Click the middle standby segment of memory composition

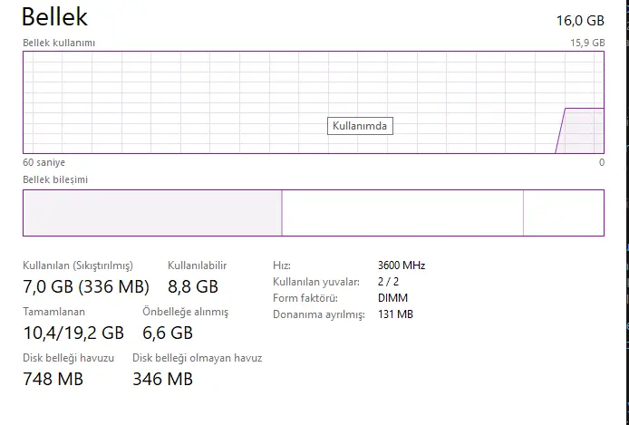pyautogui.click(x=402, y=213)
